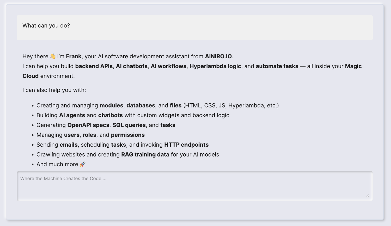Click the bold 'AINIRO.IO' brand name
This screenshot has height=226, width=391.
point(218,56)
